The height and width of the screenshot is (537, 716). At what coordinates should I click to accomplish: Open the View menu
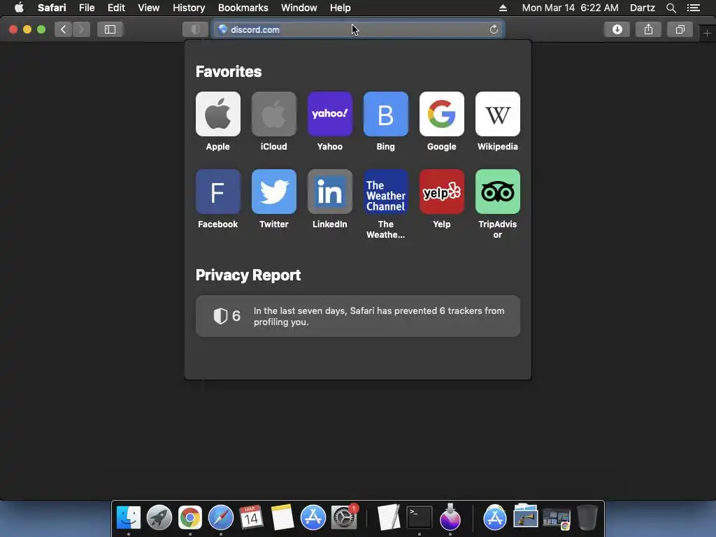[x=149, y=8]
